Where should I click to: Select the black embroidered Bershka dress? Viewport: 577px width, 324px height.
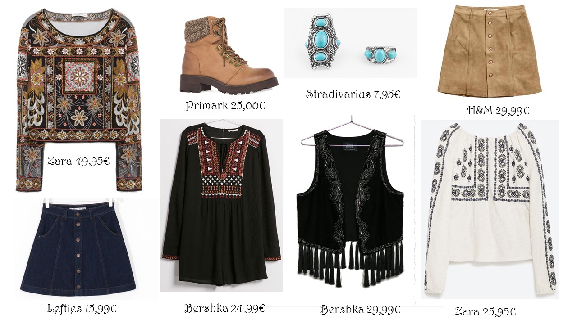221,205
